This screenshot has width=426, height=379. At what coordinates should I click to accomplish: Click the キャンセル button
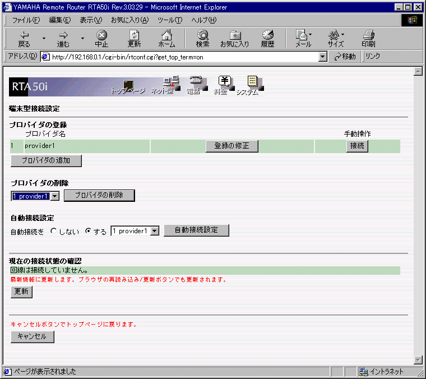(x=33, y=336)
